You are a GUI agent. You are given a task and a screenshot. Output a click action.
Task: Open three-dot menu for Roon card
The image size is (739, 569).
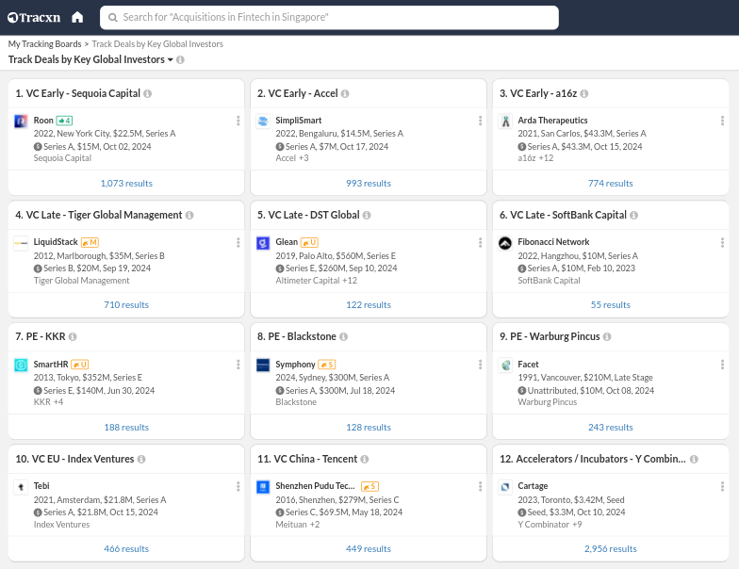pyautogui.click(x=238, y=121)
